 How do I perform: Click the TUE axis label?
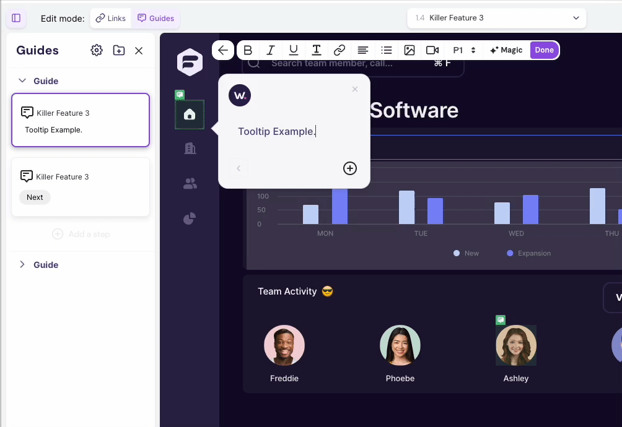[x=421, y=233]
